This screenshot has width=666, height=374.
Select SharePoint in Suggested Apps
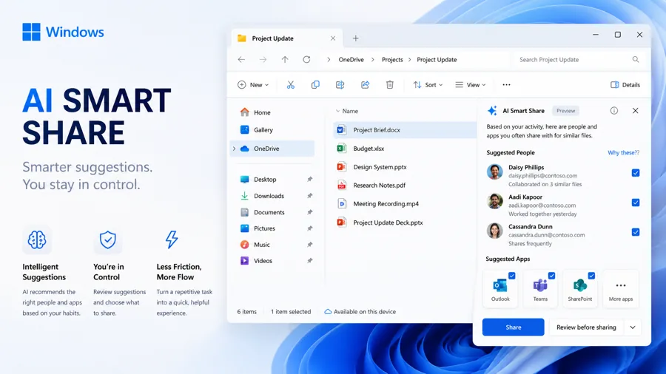(579, 288)
